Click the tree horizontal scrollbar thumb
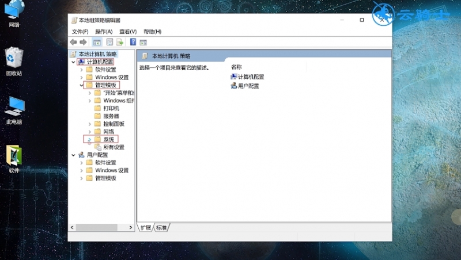Image resolution: width=461 pixels, height=260 pixels. pyautogui.click(x=97, y=227)
